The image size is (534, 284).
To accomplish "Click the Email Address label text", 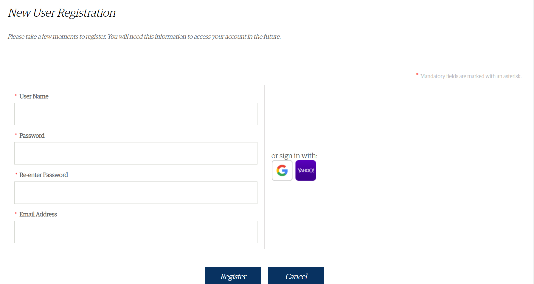I will [38, 214].
